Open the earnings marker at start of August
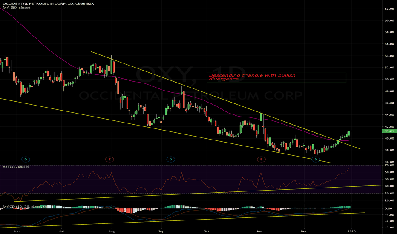Viewport: 397px width, 234px height. pos(109,160)
